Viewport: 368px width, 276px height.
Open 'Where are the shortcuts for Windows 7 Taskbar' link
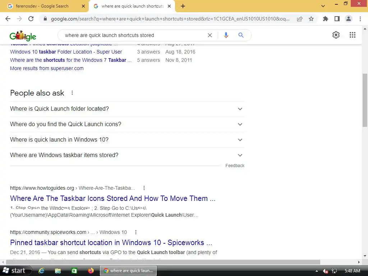71,60
